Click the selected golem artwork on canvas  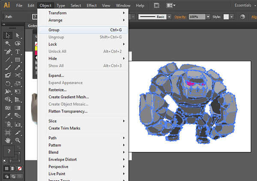[188, 103]
